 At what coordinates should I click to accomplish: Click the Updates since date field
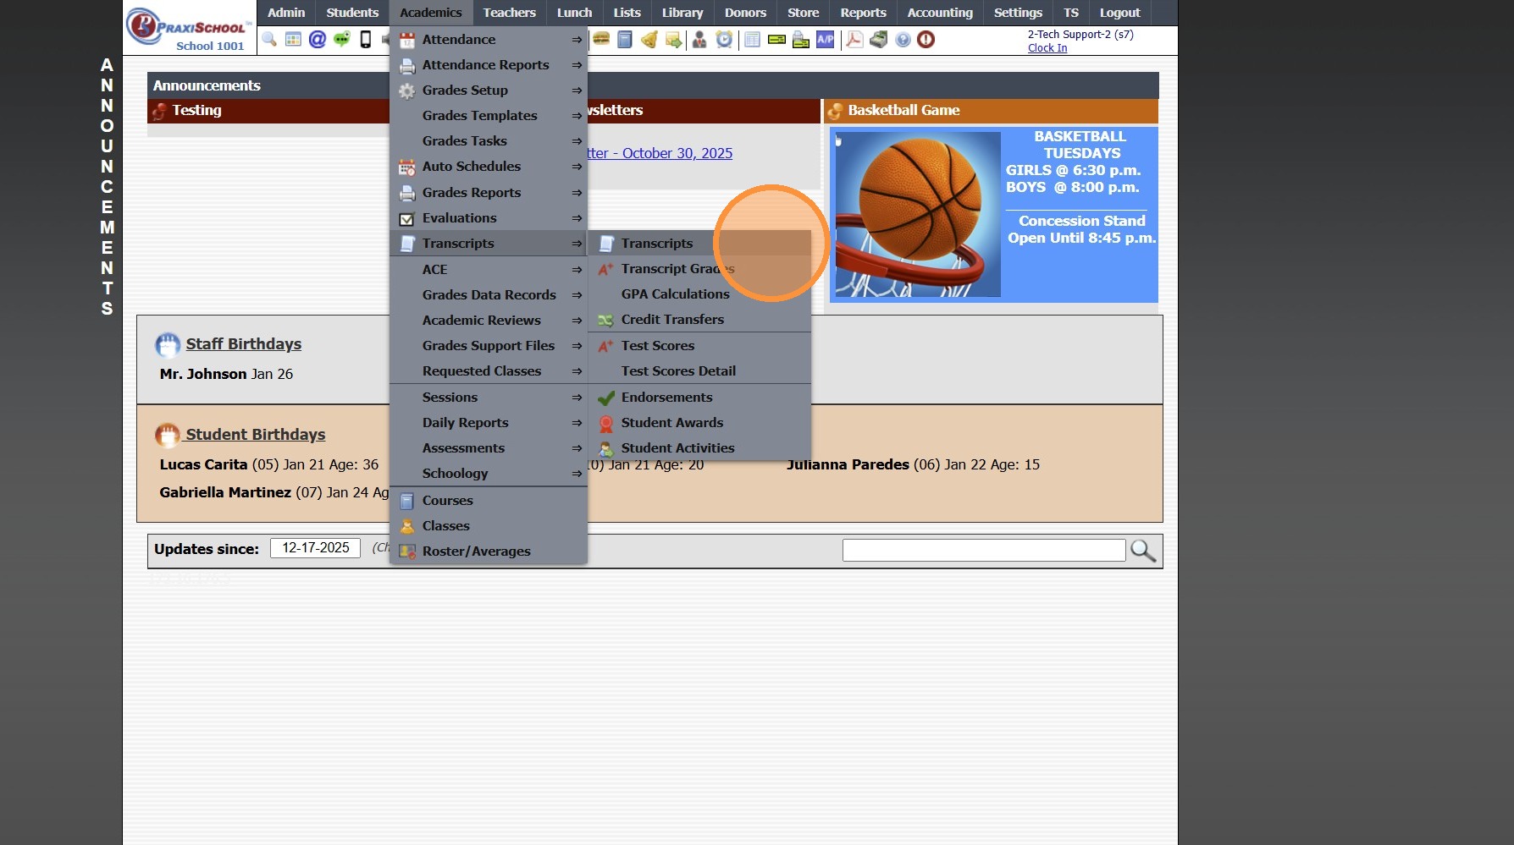(x=316, y=548)
